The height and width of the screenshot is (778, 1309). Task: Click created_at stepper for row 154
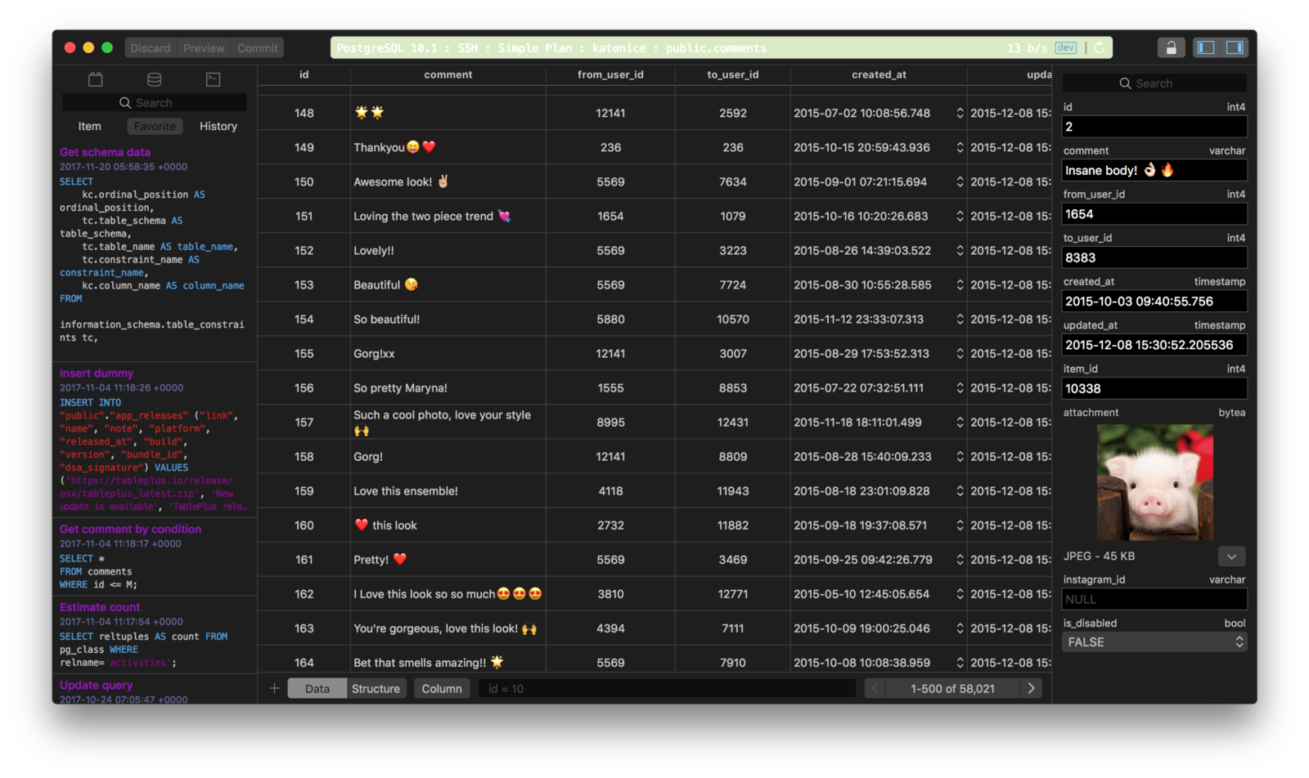[x=960, y=319]
